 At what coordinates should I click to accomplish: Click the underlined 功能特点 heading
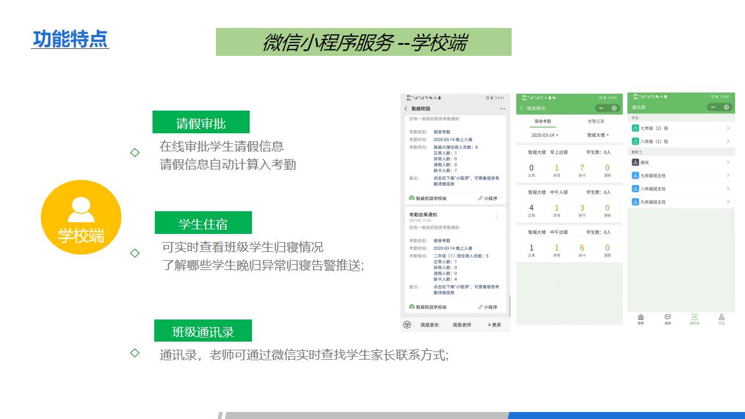pyautogui.click(x=70, y=39)
